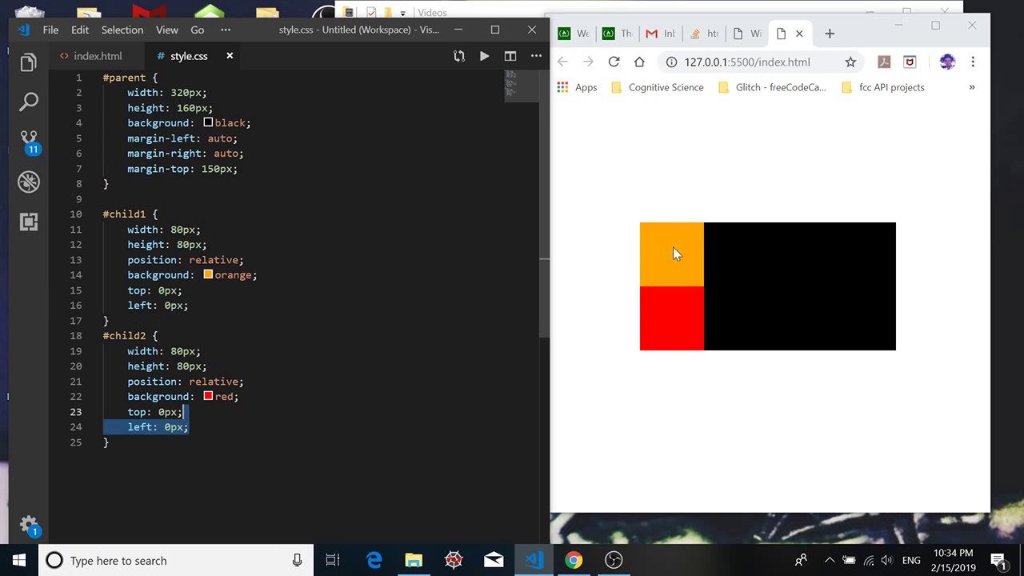Reload the page in Chrome
The width and height of the screenshot is (1024, 576).
pos(614,62)
